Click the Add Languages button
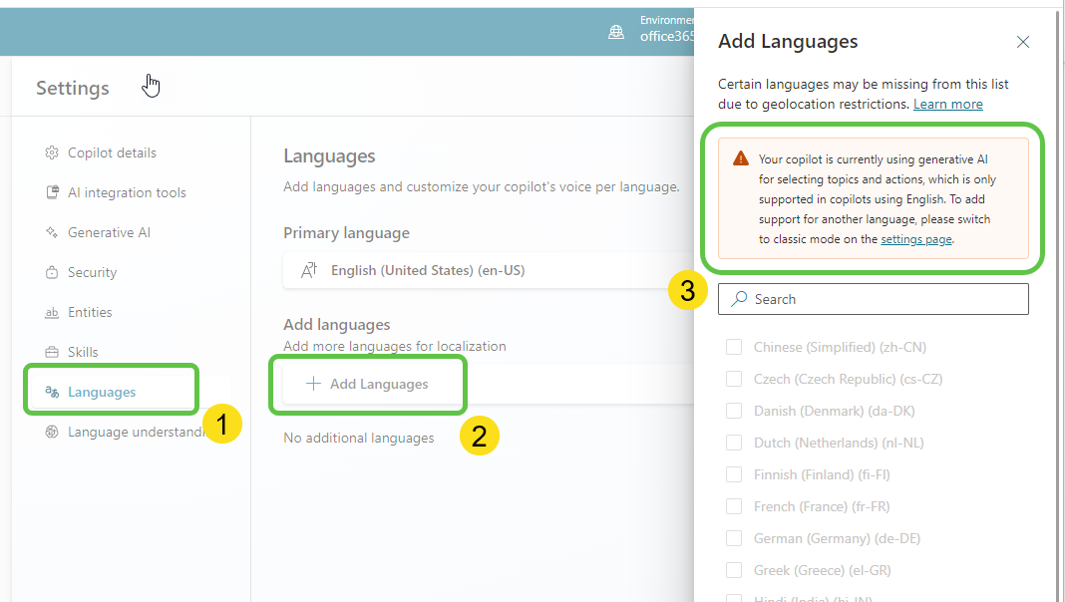 coord(368,384)
